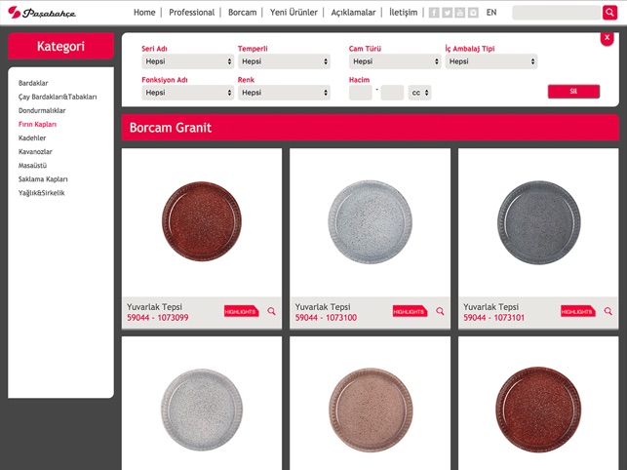Select Fırın Kapları category
The height and width of the screenshot is (470, 627).
(38, 125)
